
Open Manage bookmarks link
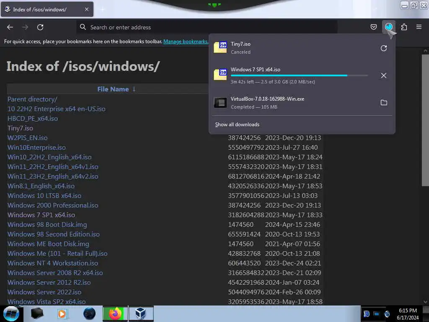(186, 42)
